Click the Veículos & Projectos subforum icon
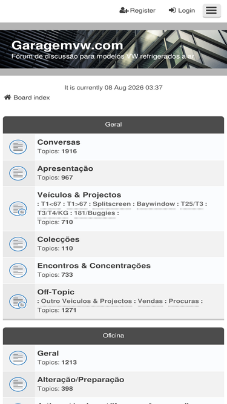The height and width of the screenshot is (404, 227). pyautogui.click(x=18, y=209)
